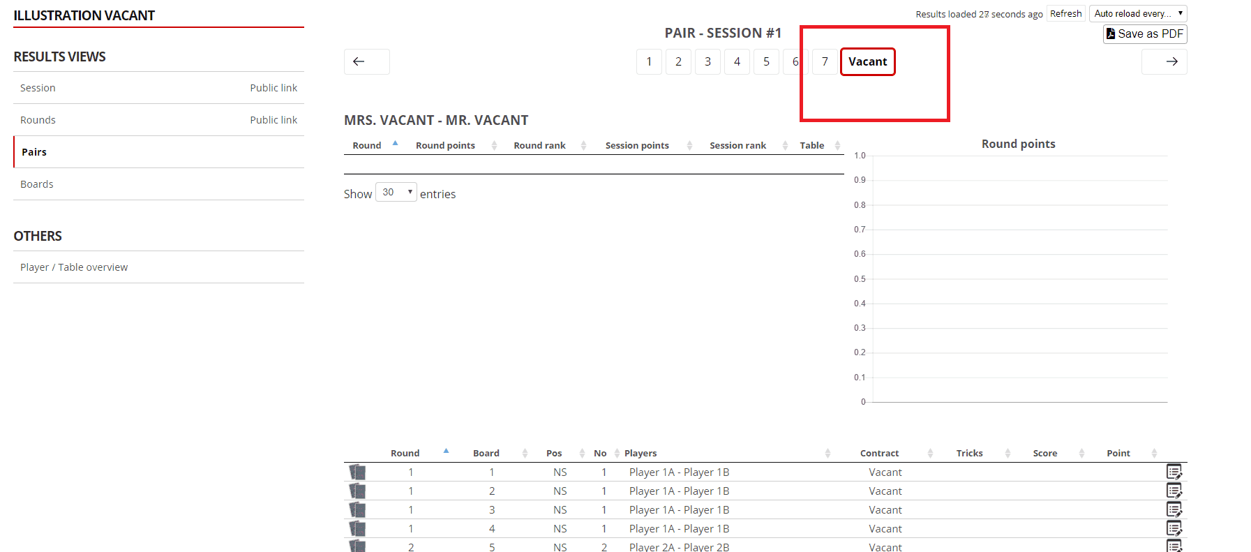Go to previous pair with left arrow
The width and height of the screenshot is (1251, 552).
tap(366, 61)
